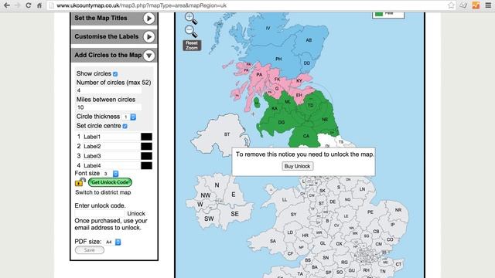Click the Unlock button
The image size is (495, 278).
pos(136,213)
